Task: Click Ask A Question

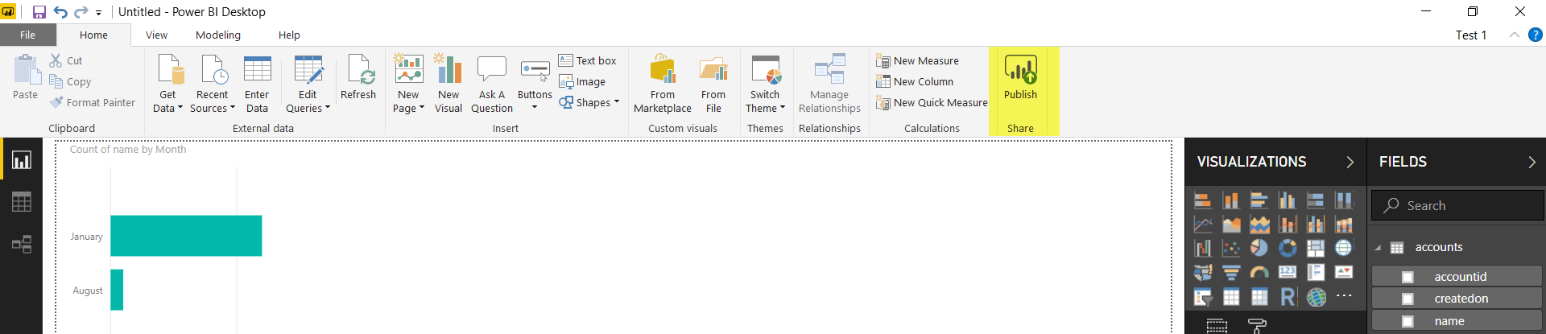Action: (x=492, y=84)
